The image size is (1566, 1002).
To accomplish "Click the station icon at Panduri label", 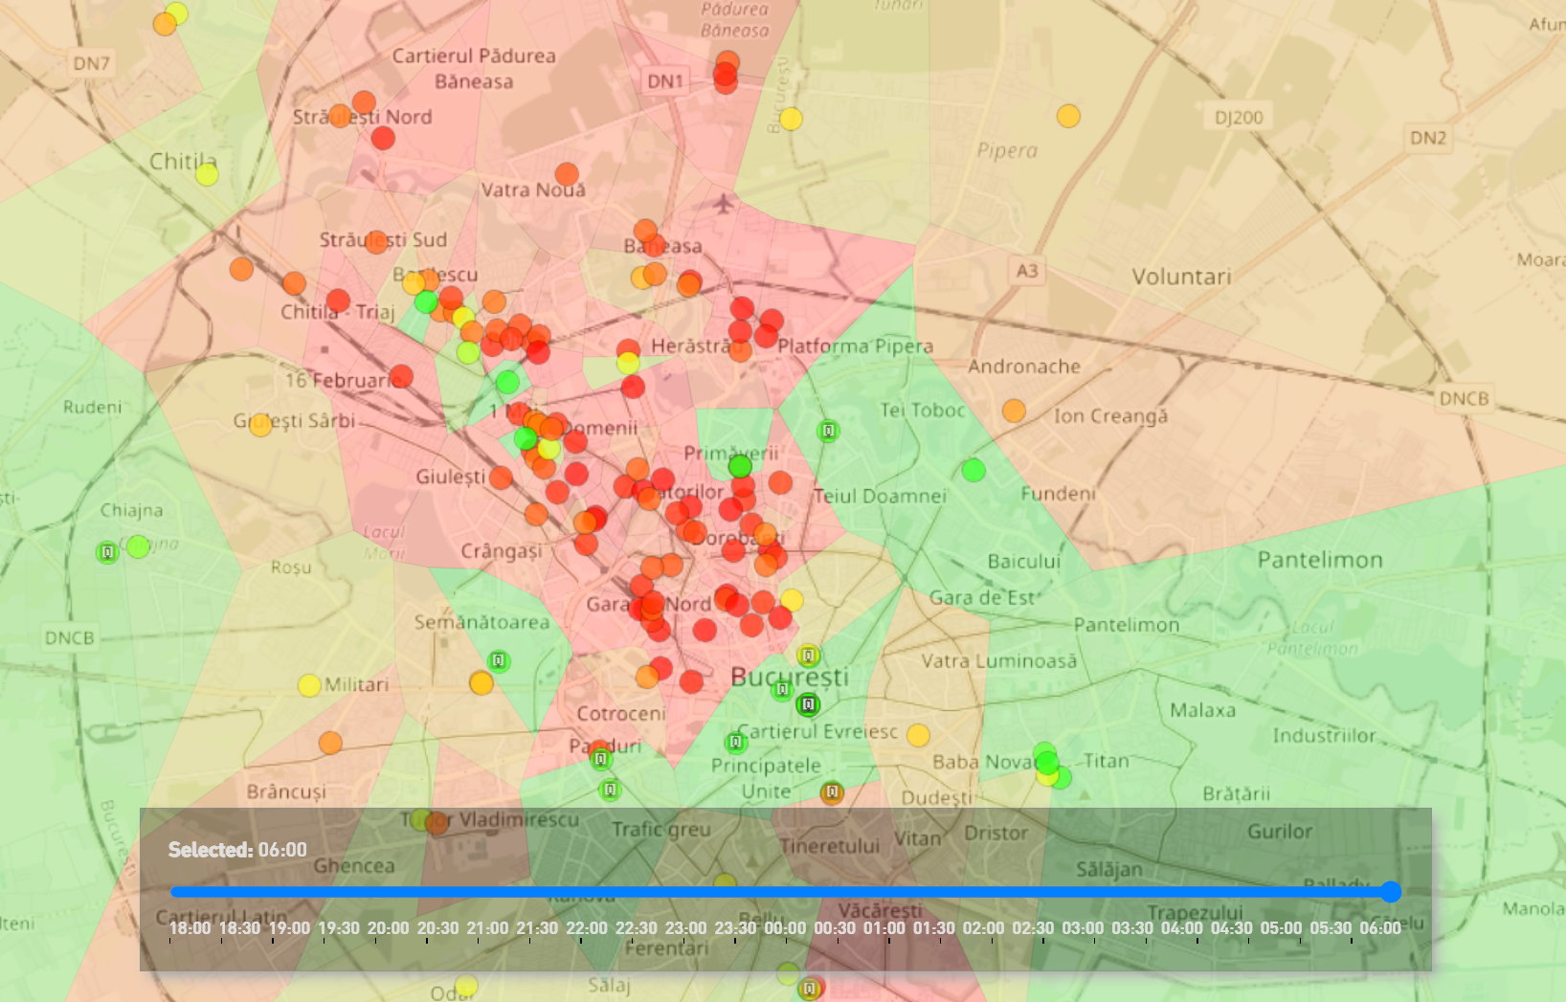I will (x=601, y=759).
